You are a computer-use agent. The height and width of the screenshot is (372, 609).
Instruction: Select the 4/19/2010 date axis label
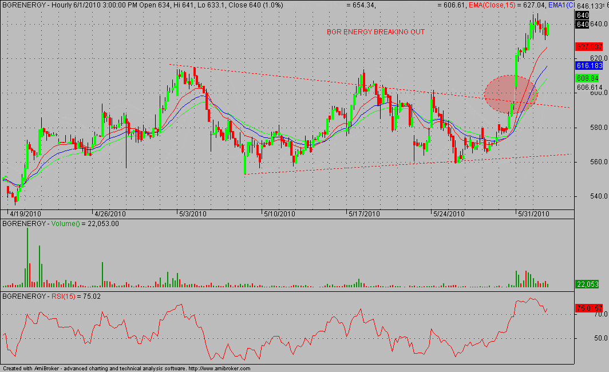coord(25,214)
